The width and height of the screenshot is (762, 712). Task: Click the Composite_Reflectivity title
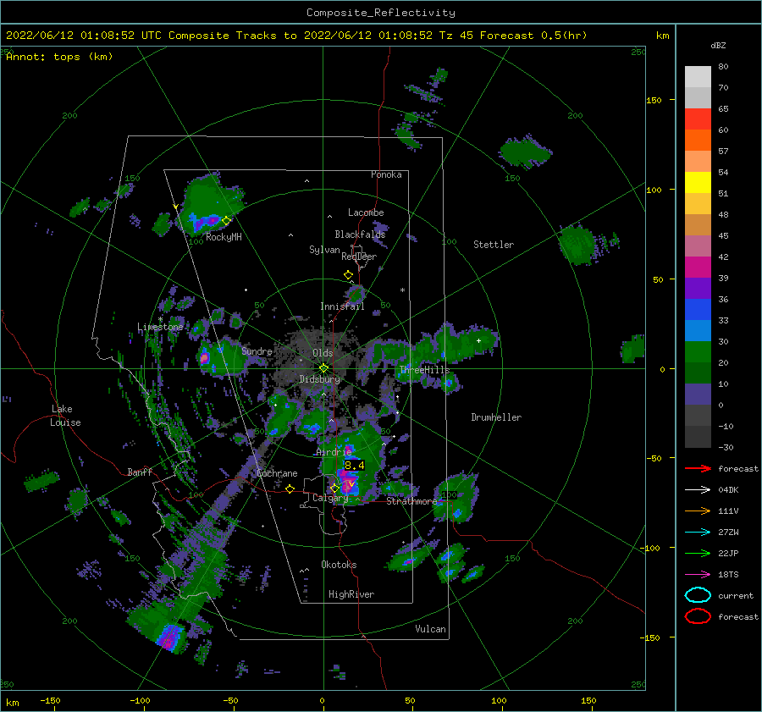coord(381,13)
